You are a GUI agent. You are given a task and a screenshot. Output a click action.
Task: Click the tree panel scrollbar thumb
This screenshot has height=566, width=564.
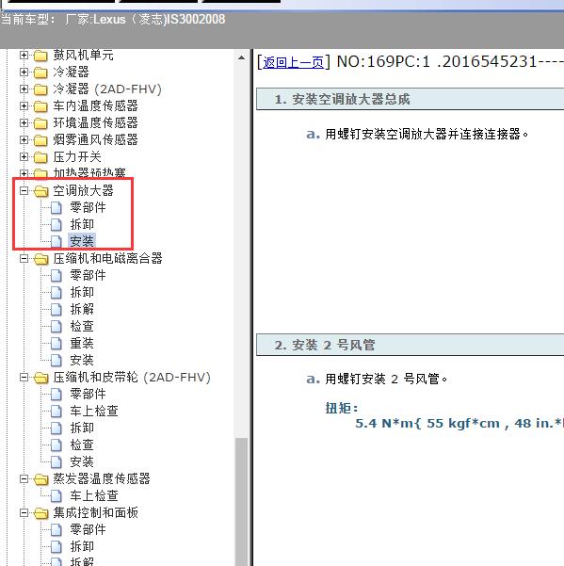[x=241, y=502]
